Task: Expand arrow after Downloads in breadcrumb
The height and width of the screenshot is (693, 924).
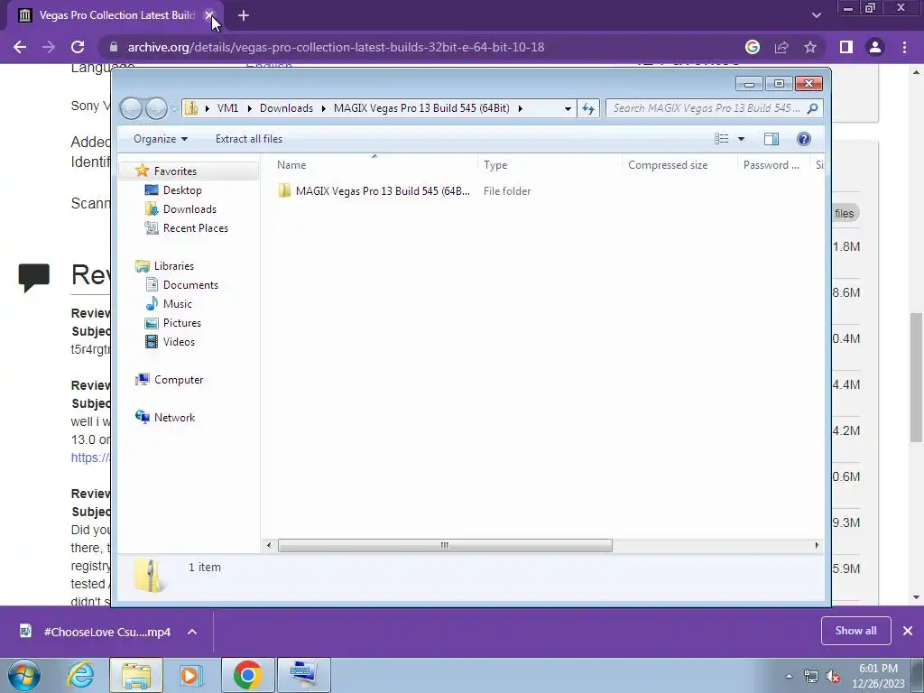Action: click(x=324, y=108)
